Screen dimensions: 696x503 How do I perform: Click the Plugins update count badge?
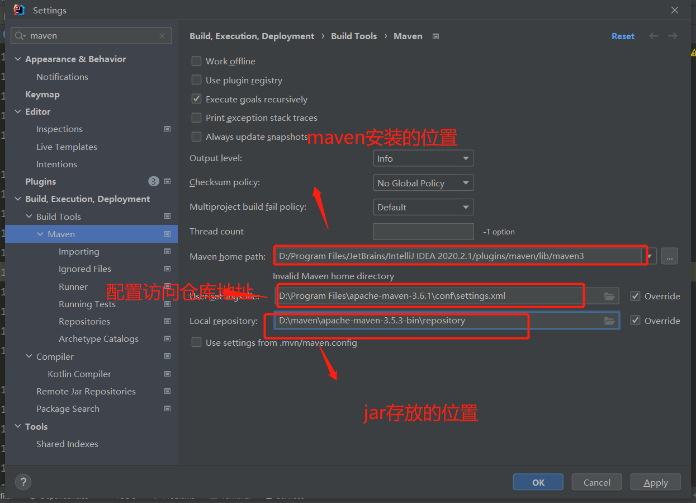pyautogui.click(x=153, y=181)
